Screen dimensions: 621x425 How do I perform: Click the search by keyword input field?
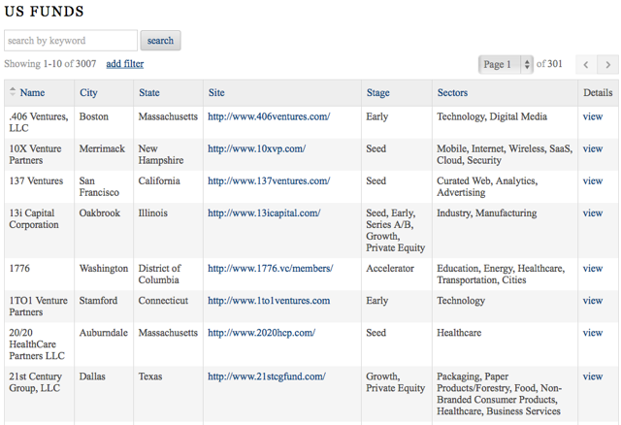point(71,41)
